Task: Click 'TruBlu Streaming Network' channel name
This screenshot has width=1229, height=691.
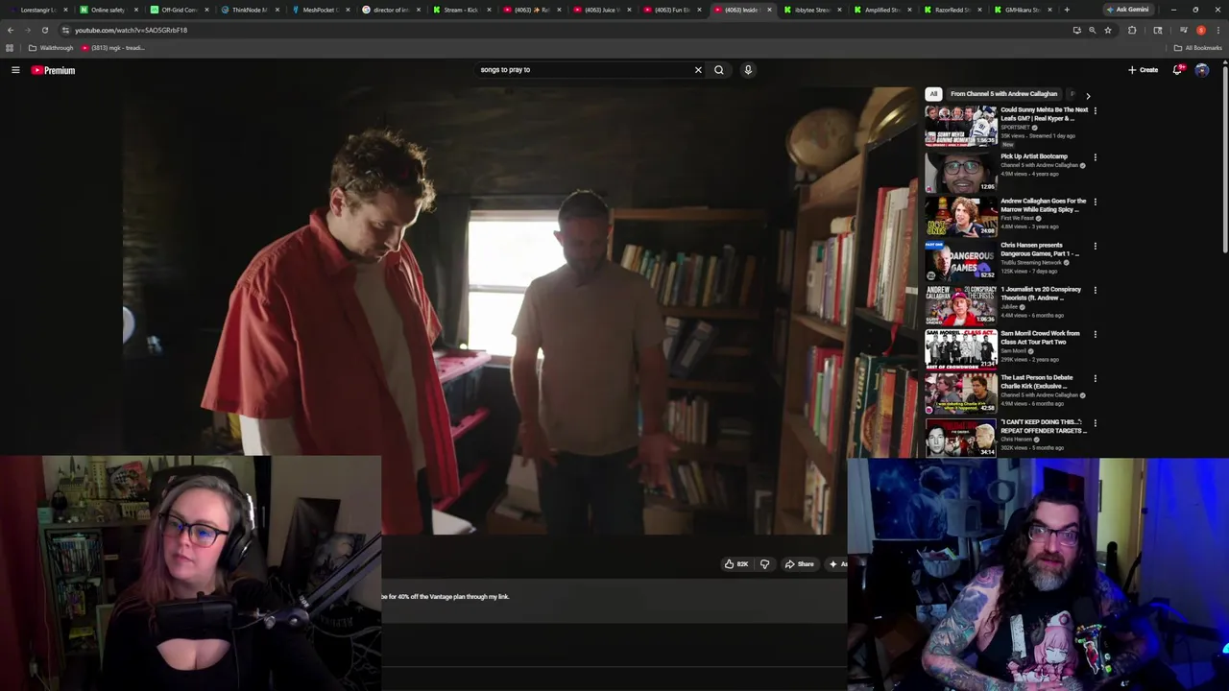Action: pos(1031,262)
